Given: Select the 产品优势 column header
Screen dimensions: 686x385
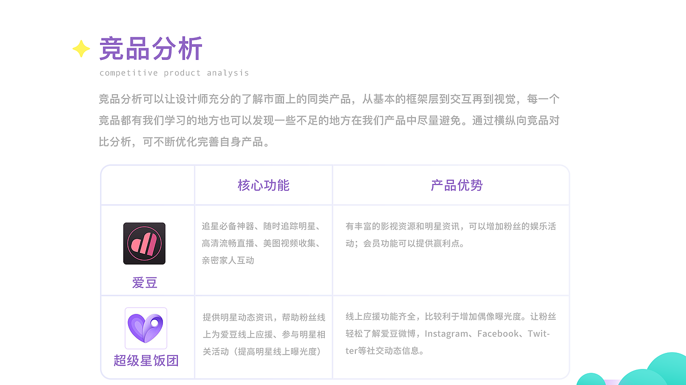Looking at the screenshot, I should click(x=456, y=184).
